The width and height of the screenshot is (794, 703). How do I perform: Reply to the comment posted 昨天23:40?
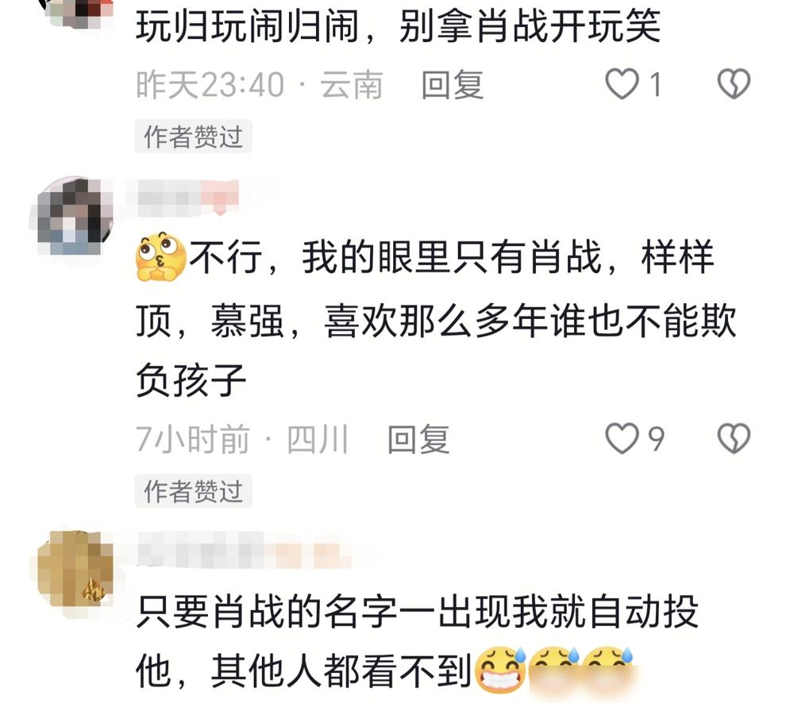pyautogui.click(x=453, y=85)
